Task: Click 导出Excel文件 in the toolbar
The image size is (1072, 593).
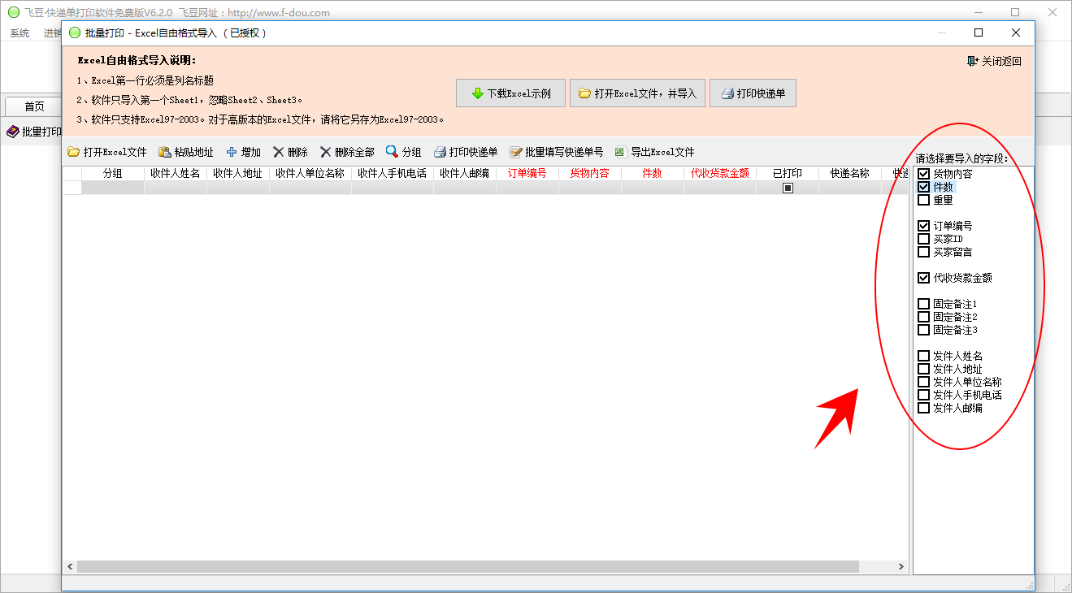Action: pyautogui.click(x=655, y=152)
